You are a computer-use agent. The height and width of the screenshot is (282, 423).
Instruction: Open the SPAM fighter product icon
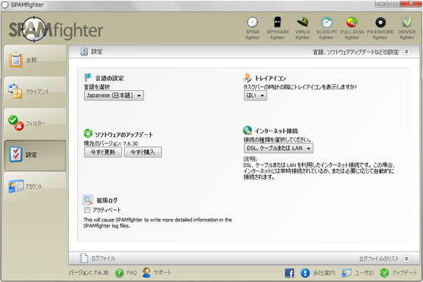coord(253,28)
